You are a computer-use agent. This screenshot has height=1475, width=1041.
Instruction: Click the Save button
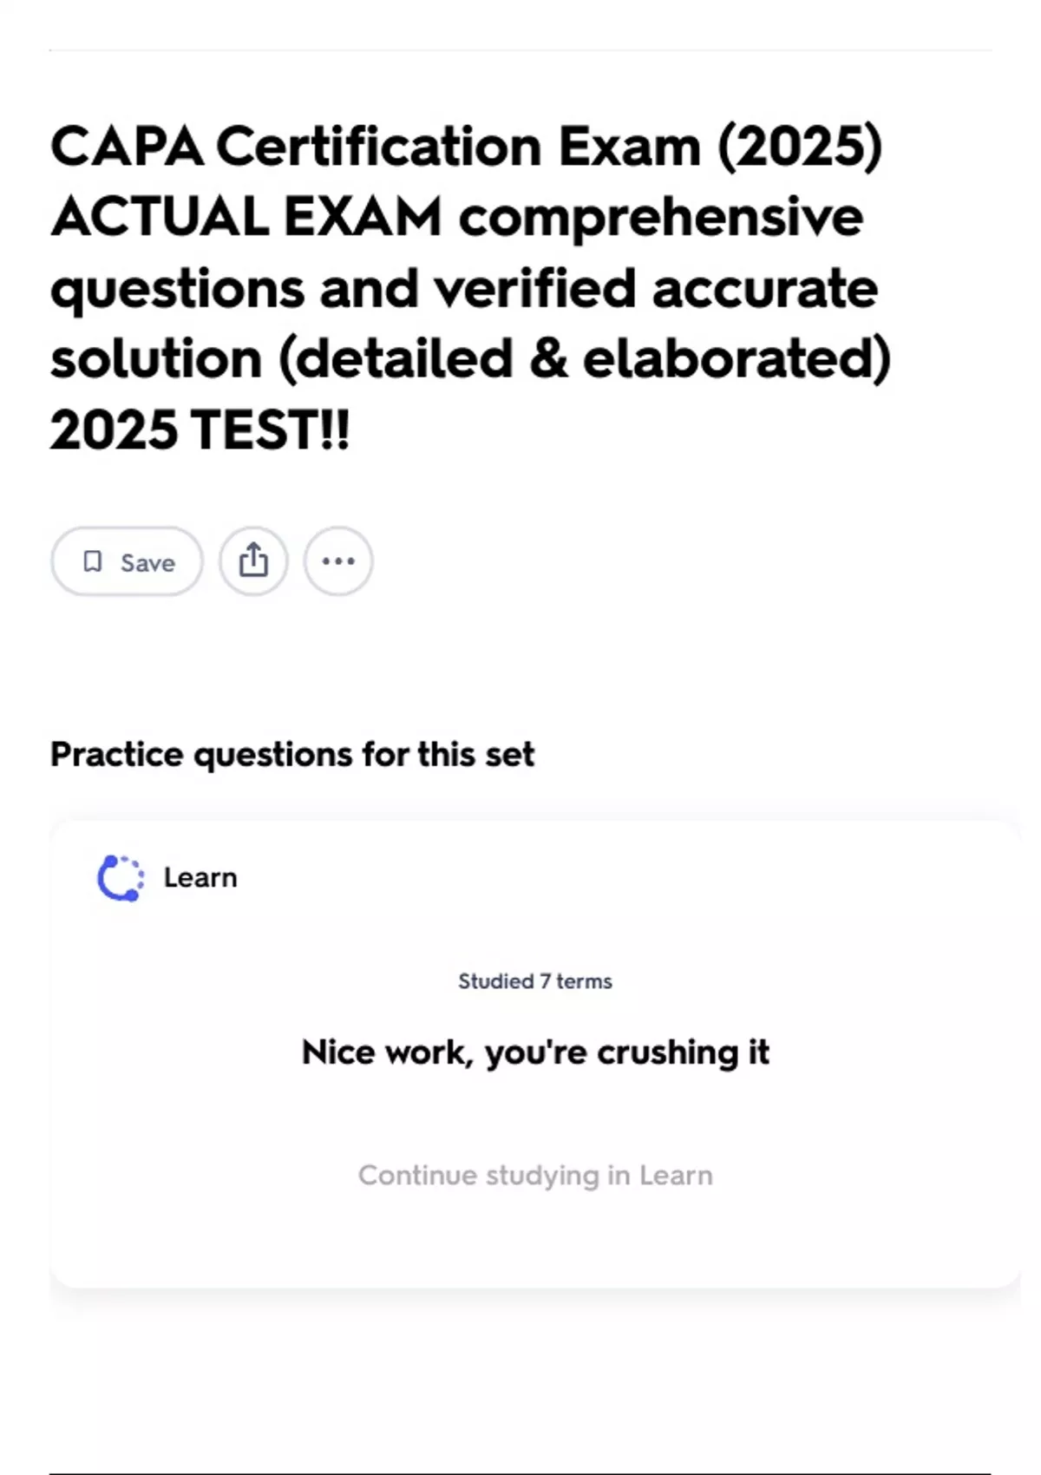click(x=127, y=561)
